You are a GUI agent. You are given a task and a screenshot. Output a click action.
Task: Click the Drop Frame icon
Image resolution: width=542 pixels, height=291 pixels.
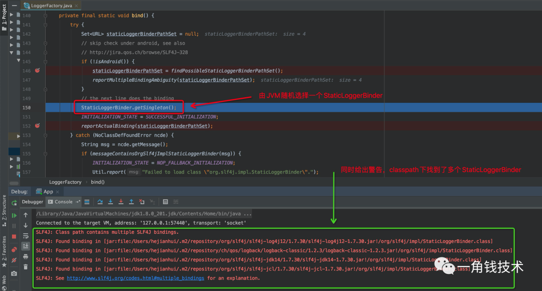tap(142, 202)
